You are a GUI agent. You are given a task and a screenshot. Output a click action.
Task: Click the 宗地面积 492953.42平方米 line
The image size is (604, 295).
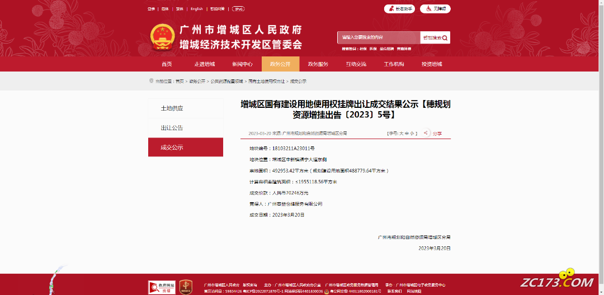pyautogui.click(x=319, y=170)
